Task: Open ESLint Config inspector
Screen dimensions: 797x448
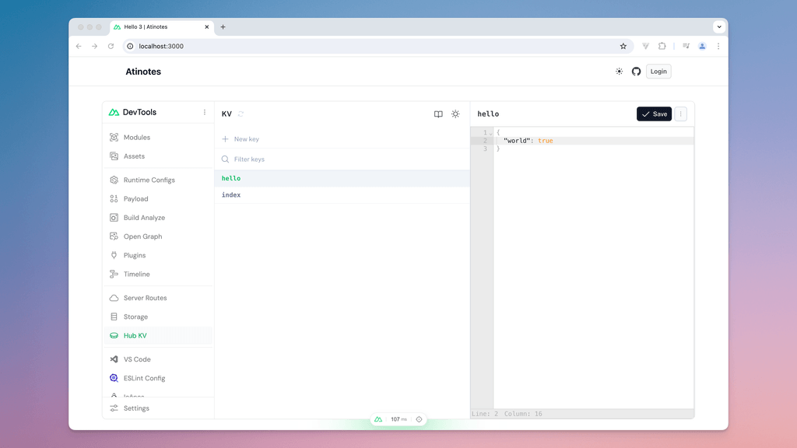Action: pos(144,379)
